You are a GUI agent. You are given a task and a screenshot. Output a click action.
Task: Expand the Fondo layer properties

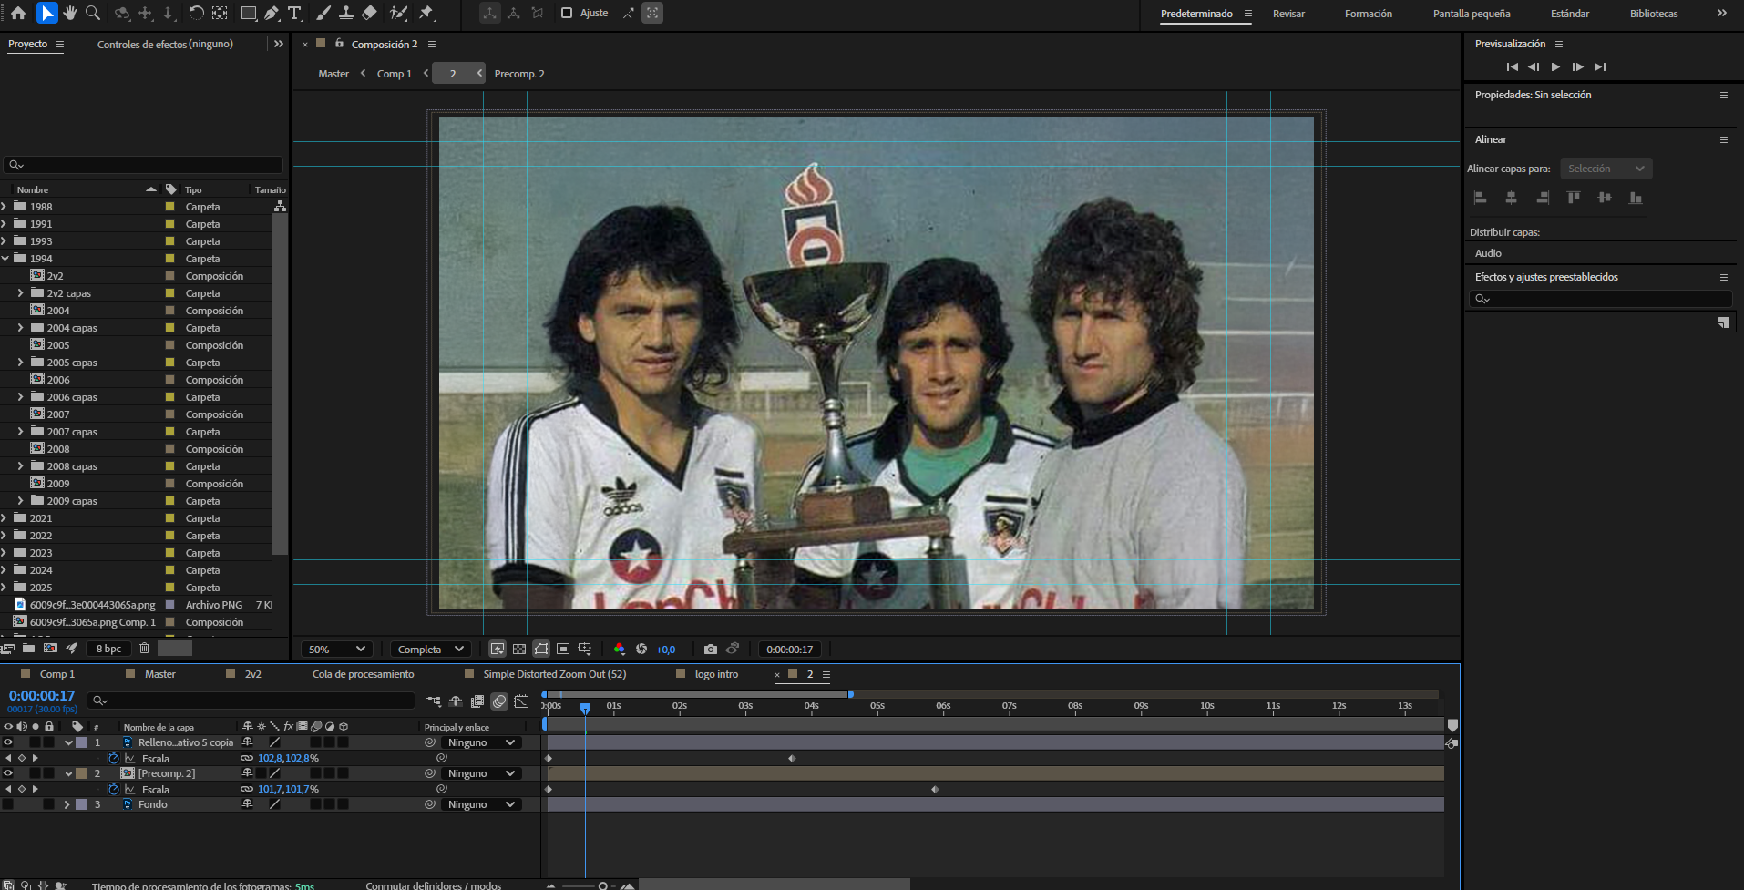(x=67, y=804)
